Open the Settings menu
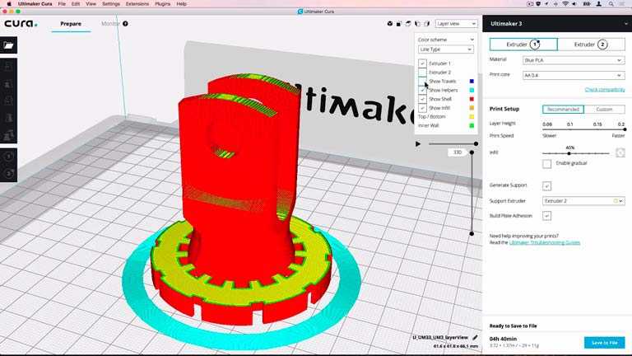The height and width of the screenshot is (356, 632). coord(111,3)
